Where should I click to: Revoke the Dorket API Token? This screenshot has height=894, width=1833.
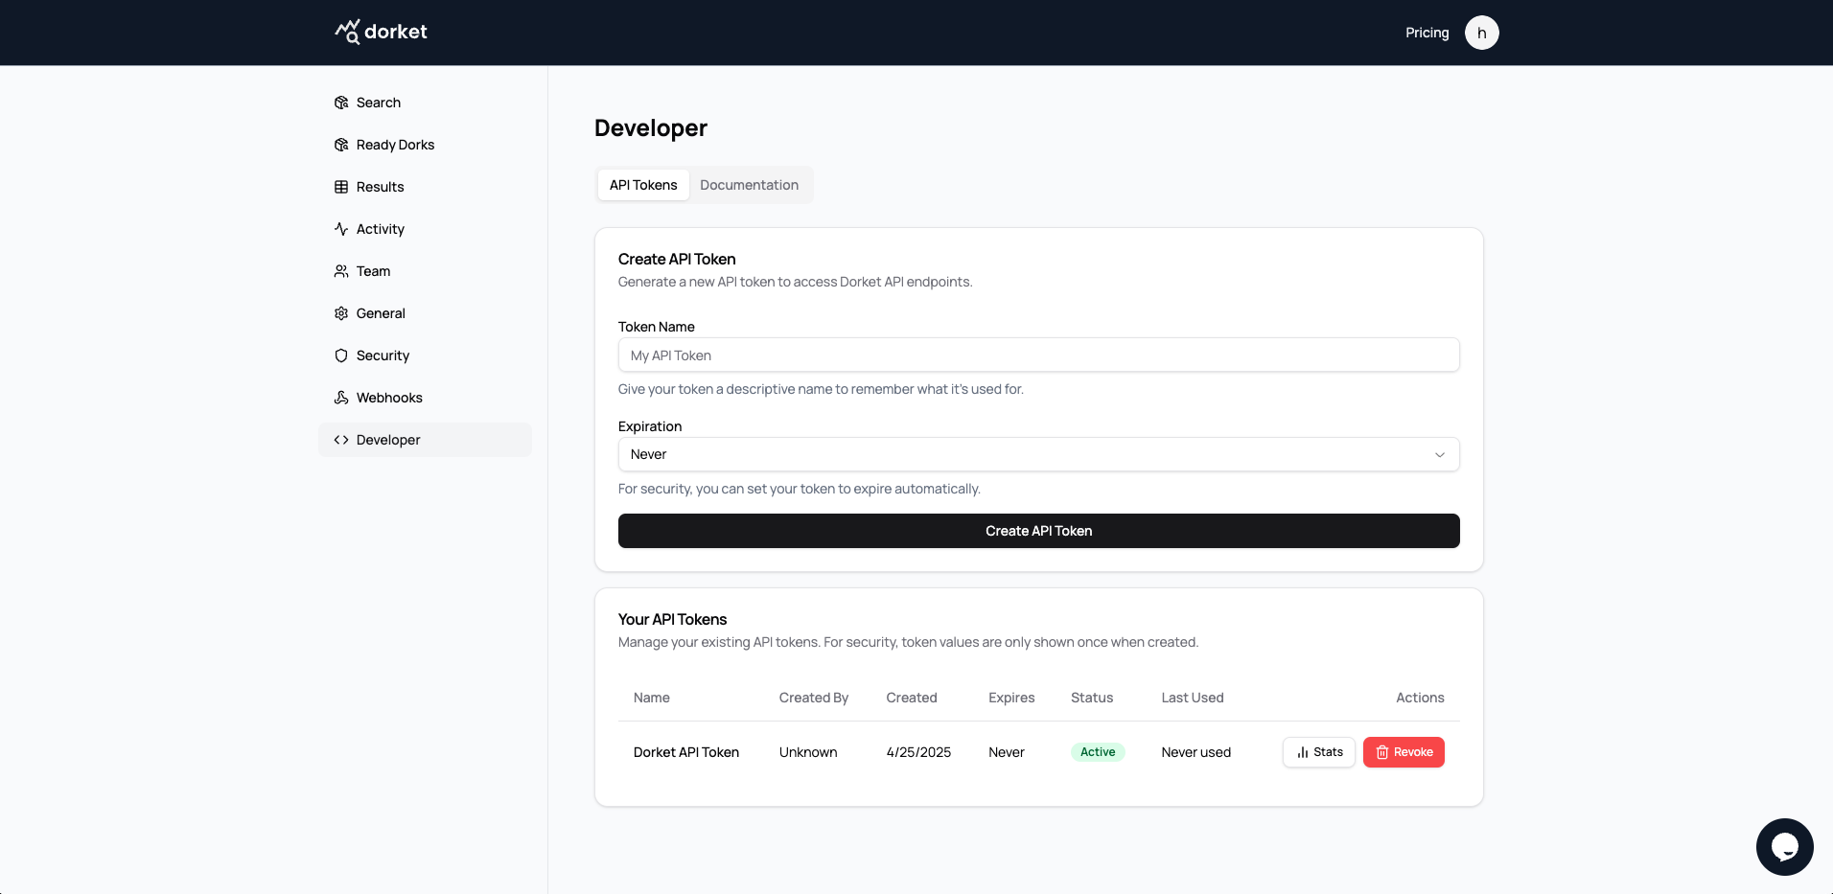pos(1404,752)
